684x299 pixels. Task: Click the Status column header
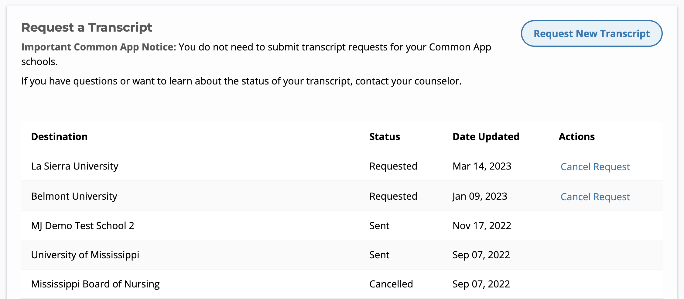pos(385,137)
